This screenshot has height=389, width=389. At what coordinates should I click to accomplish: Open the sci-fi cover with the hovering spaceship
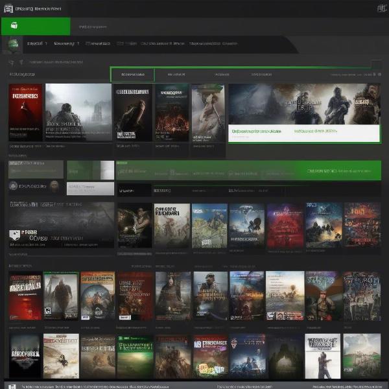[246, 225]
